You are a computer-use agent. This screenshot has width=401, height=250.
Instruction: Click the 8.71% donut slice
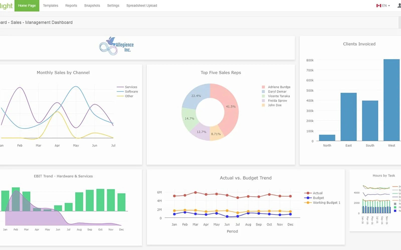pos(216,134)
